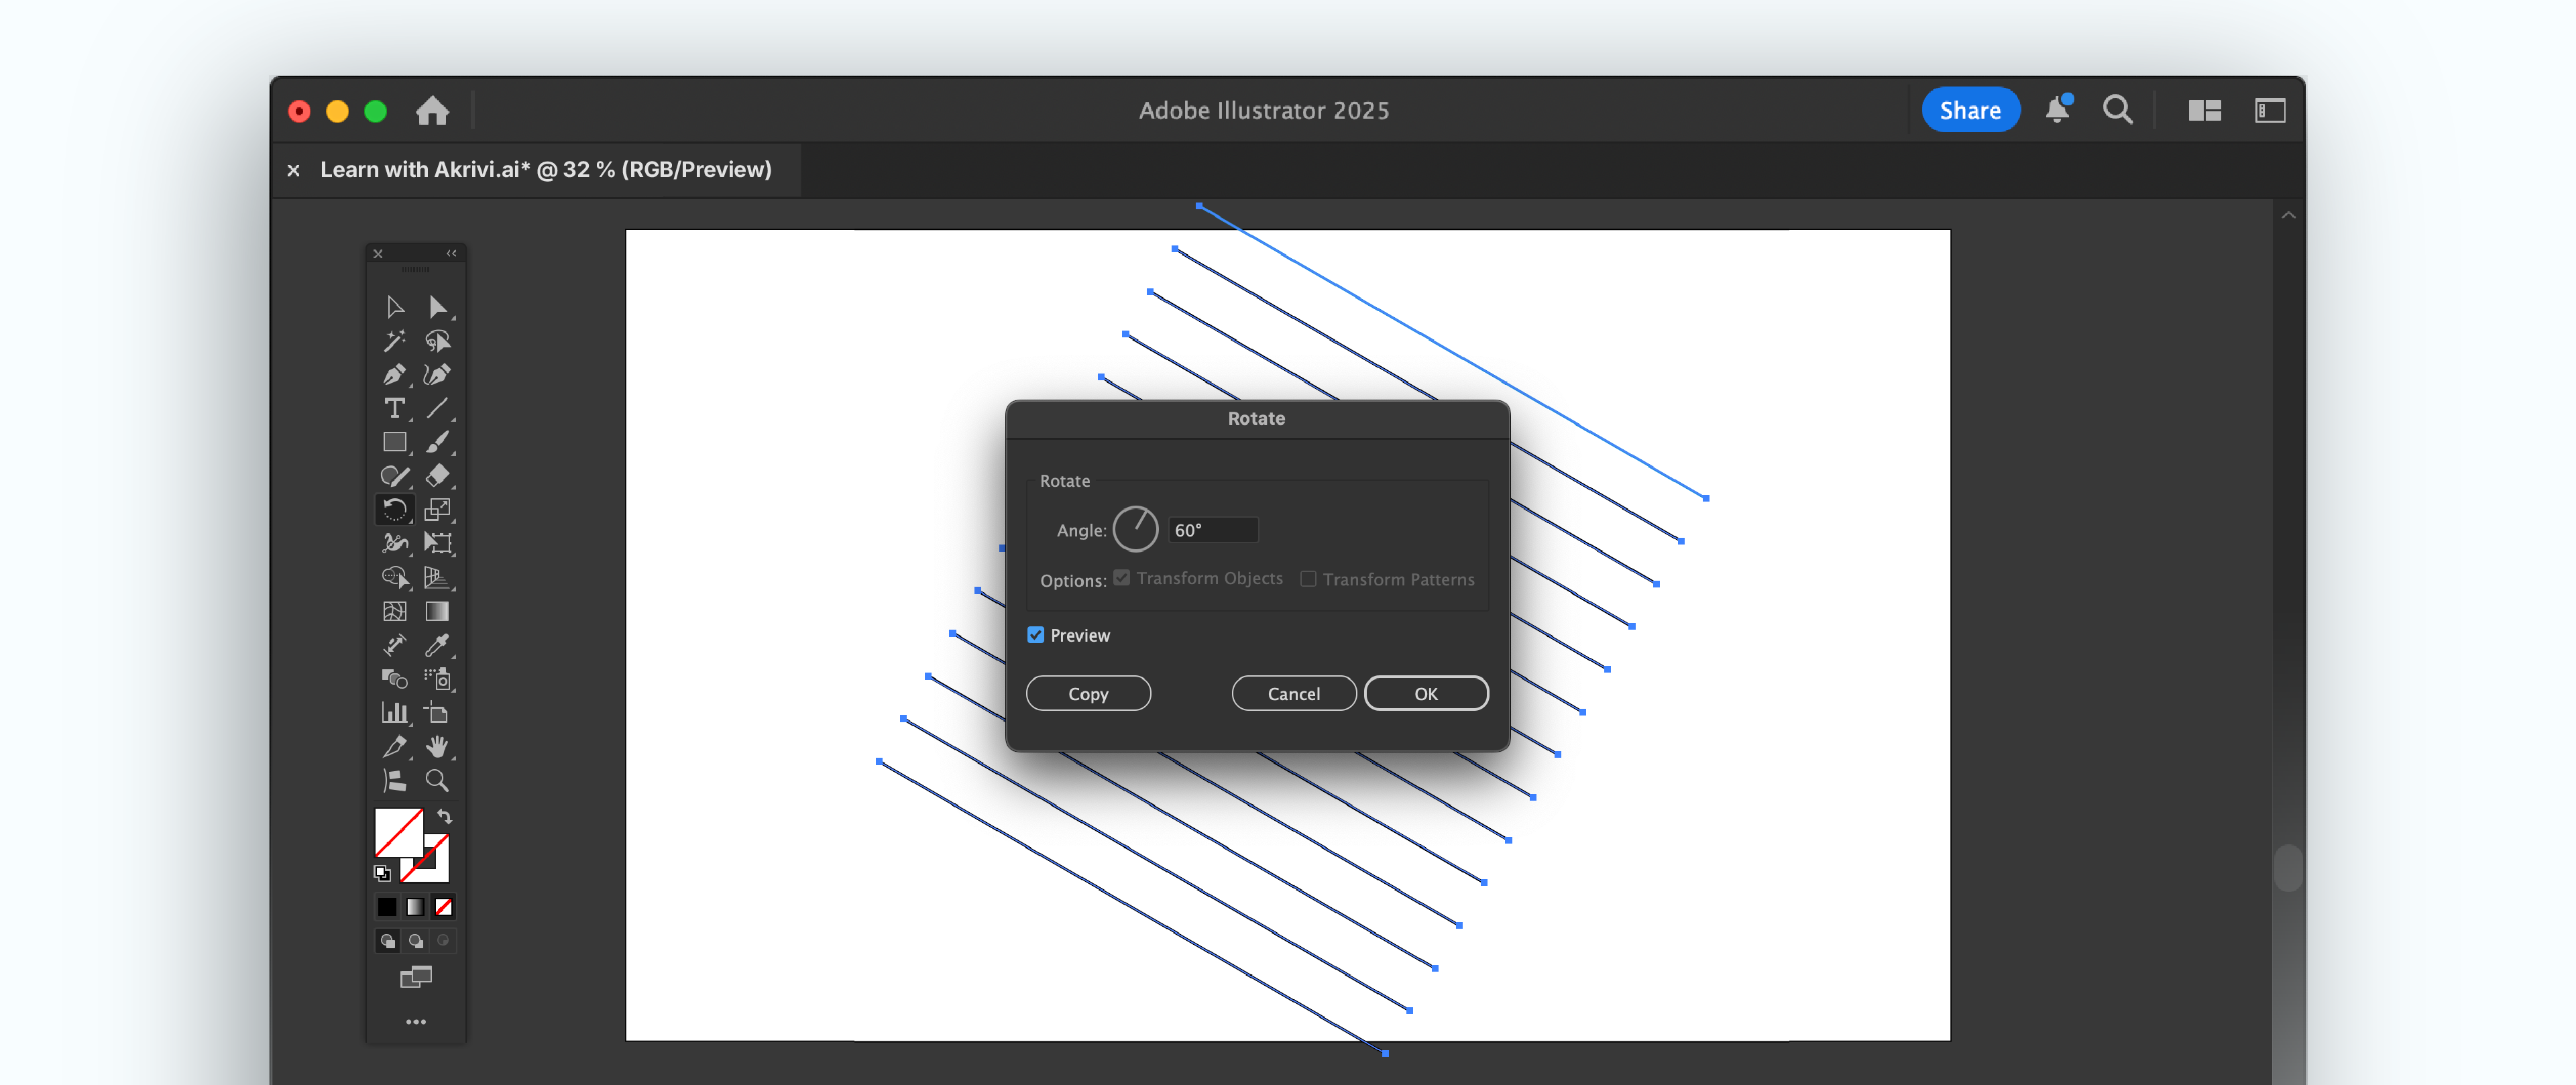Open the notifications bell
This screenshot has width=2576, height=1085.
click(2057, 109)
